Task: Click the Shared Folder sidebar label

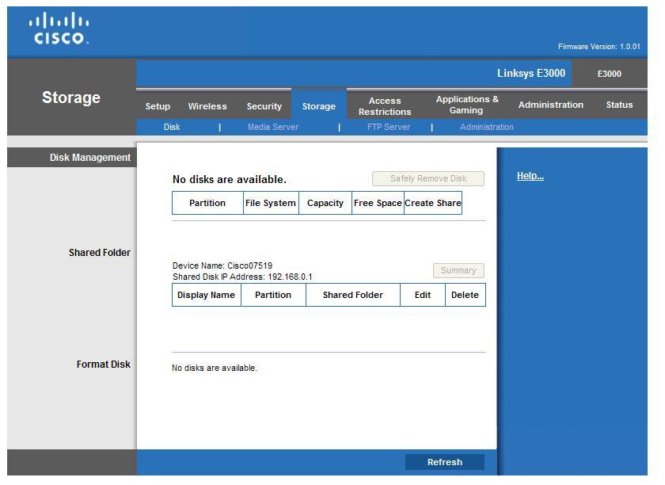Action: click(100, 253)
